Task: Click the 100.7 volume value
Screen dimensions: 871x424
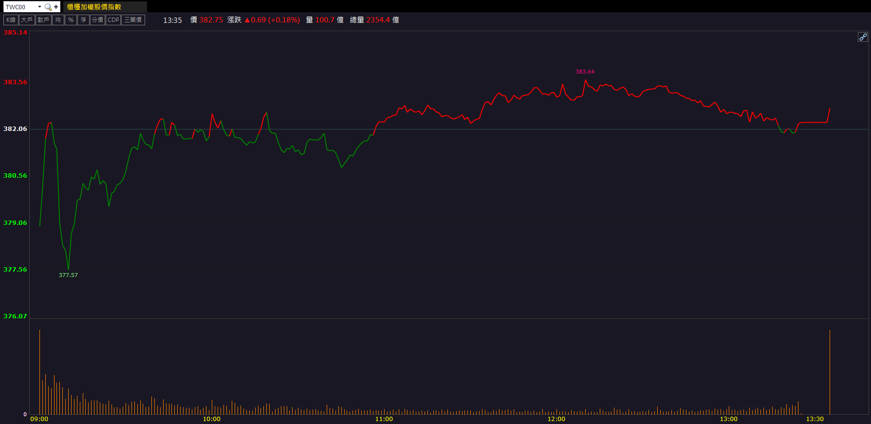Action: tap(325, 20)
